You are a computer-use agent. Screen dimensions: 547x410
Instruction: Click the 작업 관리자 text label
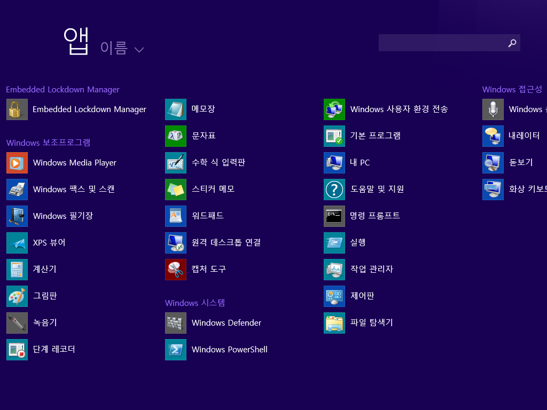(372, 269)
